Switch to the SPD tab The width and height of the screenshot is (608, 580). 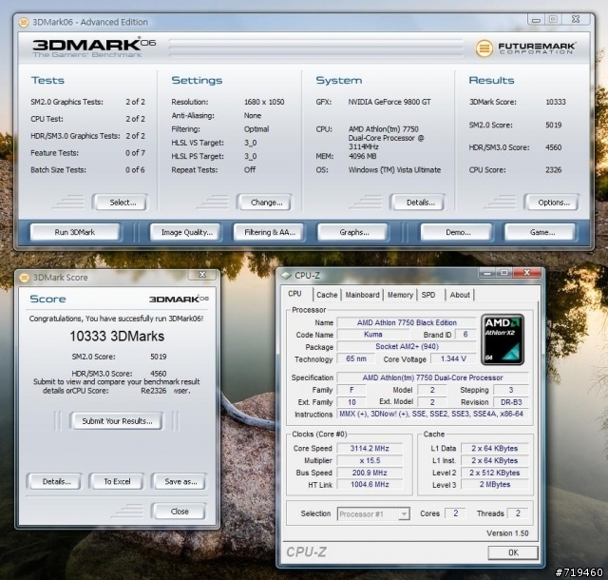click(429, 295)
